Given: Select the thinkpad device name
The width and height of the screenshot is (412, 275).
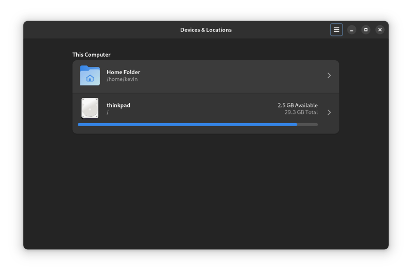Looking at the screenshot, I should pos(118,106).
